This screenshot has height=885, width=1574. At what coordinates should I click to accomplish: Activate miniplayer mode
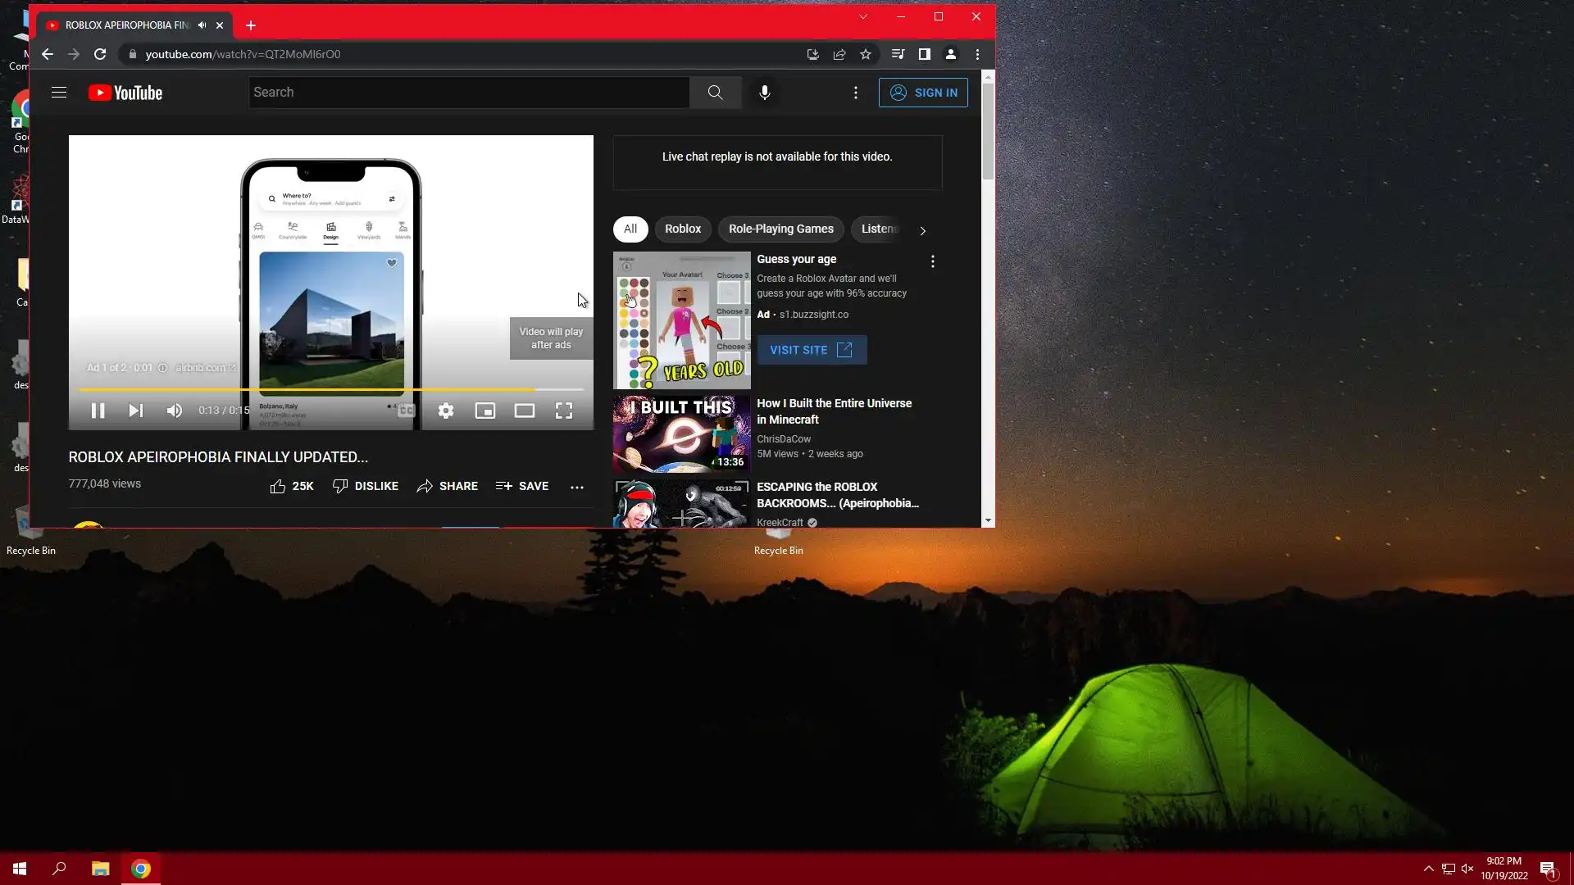click(485, 411)
